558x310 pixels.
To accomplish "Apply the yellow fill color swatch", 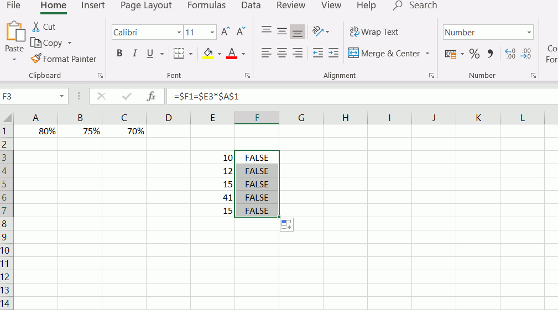I will 208,54.
